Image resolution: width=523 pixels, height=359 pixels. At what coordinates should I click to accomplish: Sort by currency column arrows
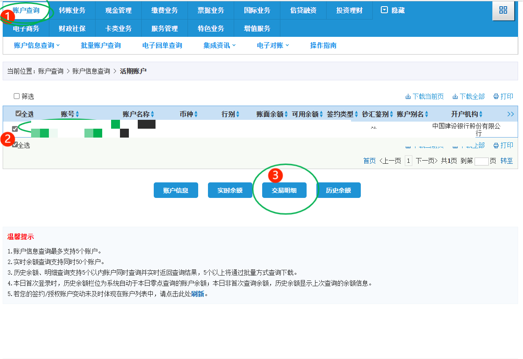[196, 114]
